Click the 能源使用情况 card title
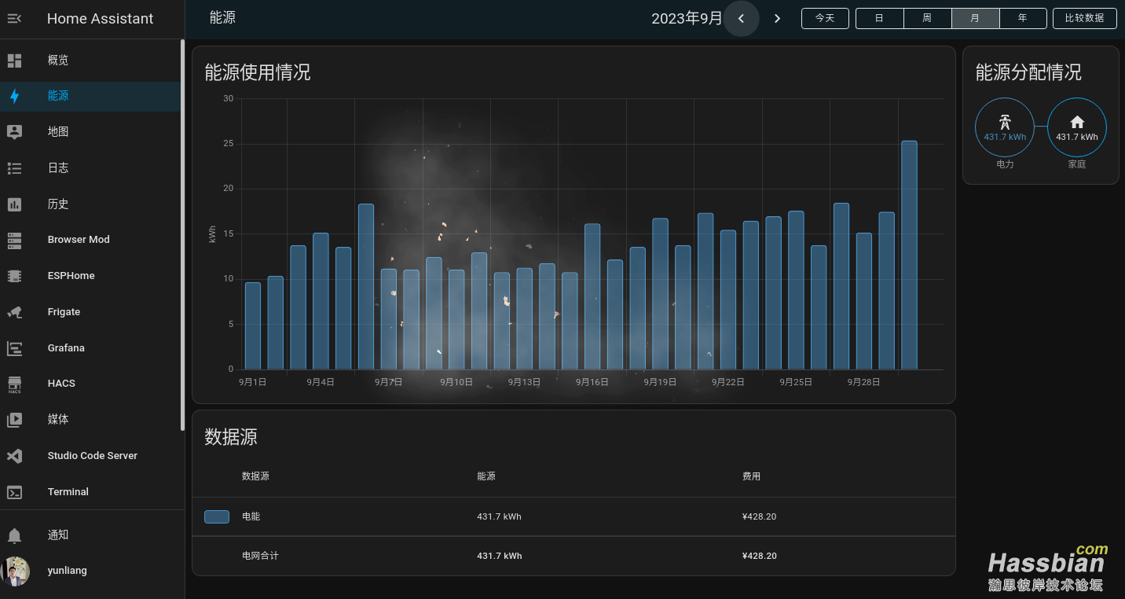Screen dimensions: 1125x599 (x=258, y=72)
